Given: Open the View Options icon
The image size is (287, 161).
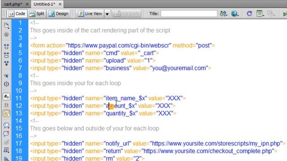Looking at the screenshot, I should (x=260, y=14).
